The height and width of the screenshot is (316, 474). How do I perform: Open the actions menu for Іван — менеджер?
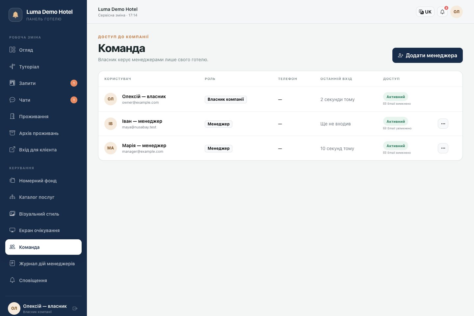[x=443, y=124]
